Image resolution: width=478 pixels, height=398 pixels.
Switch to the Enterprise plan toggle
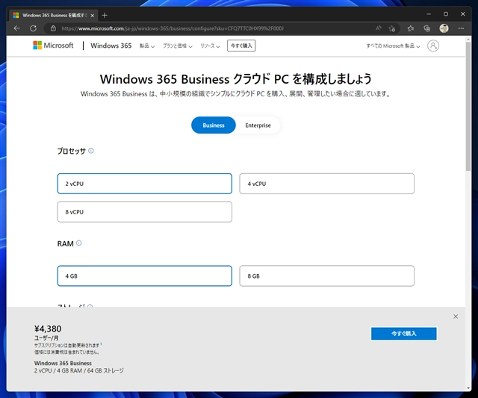coord(258,125)
